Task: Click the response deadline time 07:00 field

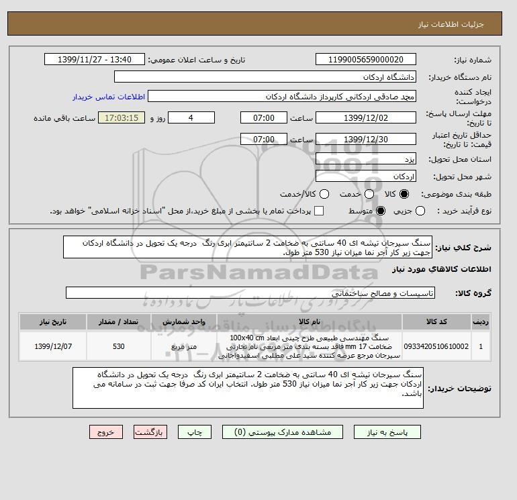Action: (264, 117)
